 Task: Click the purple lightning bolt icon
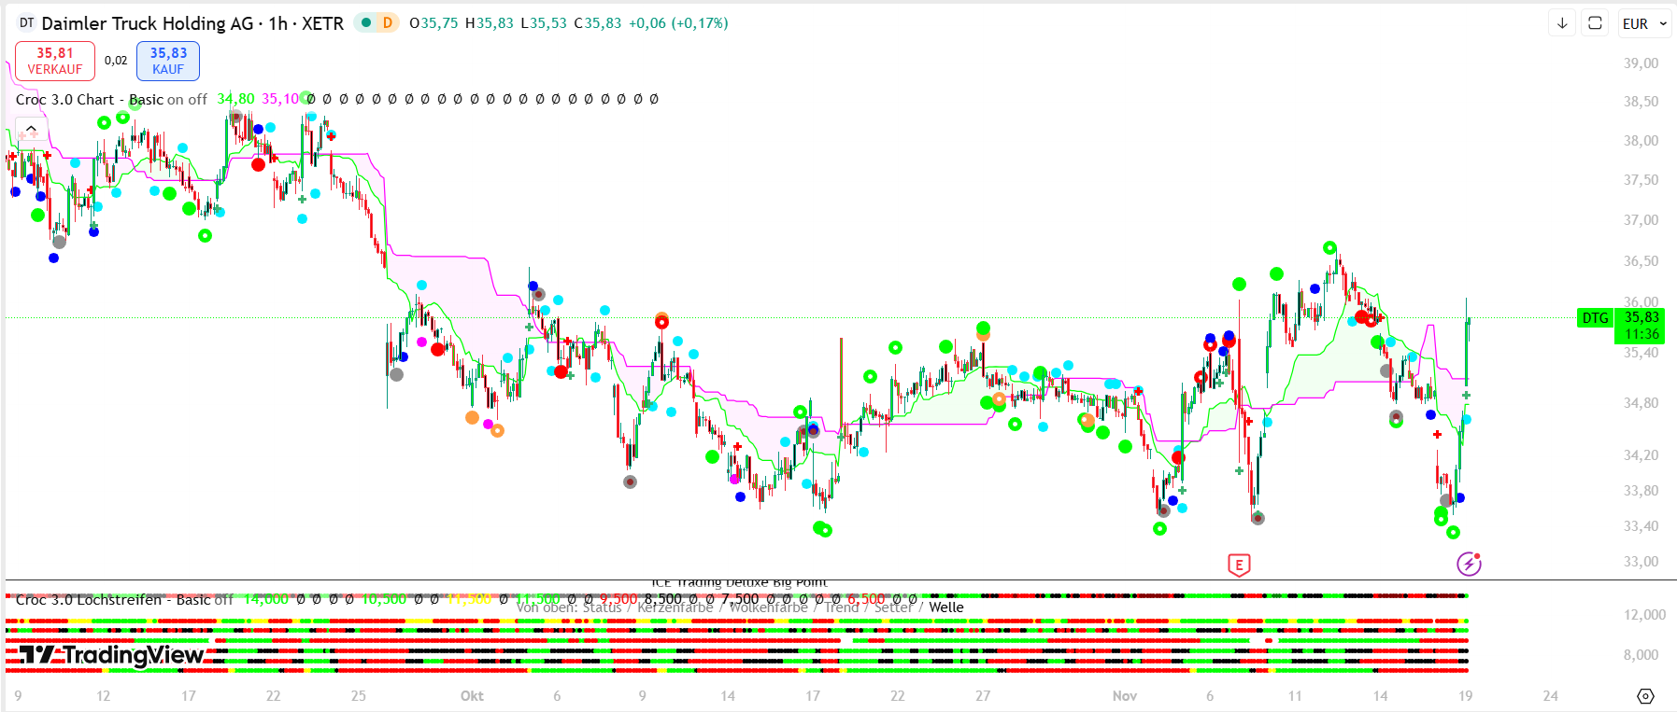[1469, 564]
